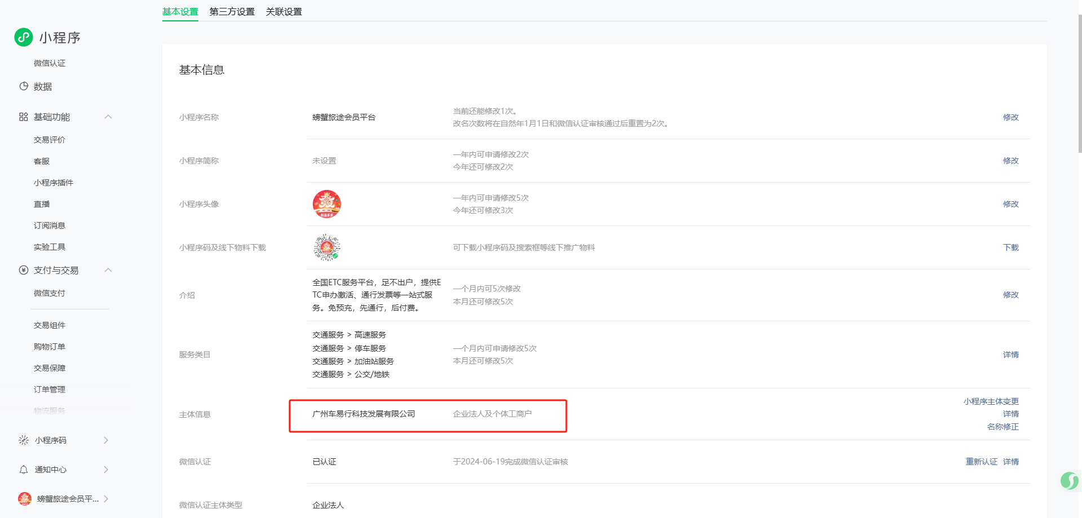Collapse the 基础功能 section
Screen dimensions: 1082x518
coord(108,117)
